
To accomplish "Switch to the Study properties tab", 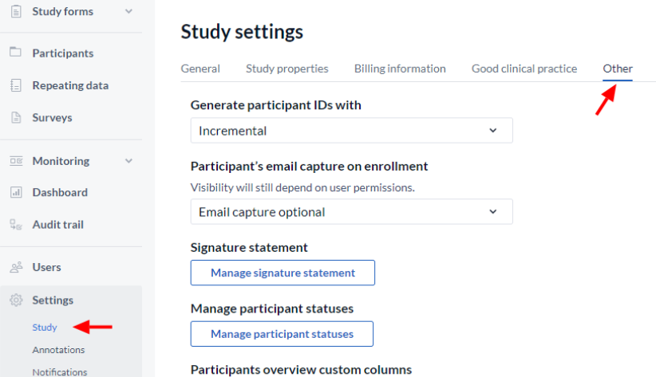I will coord(287,69).
